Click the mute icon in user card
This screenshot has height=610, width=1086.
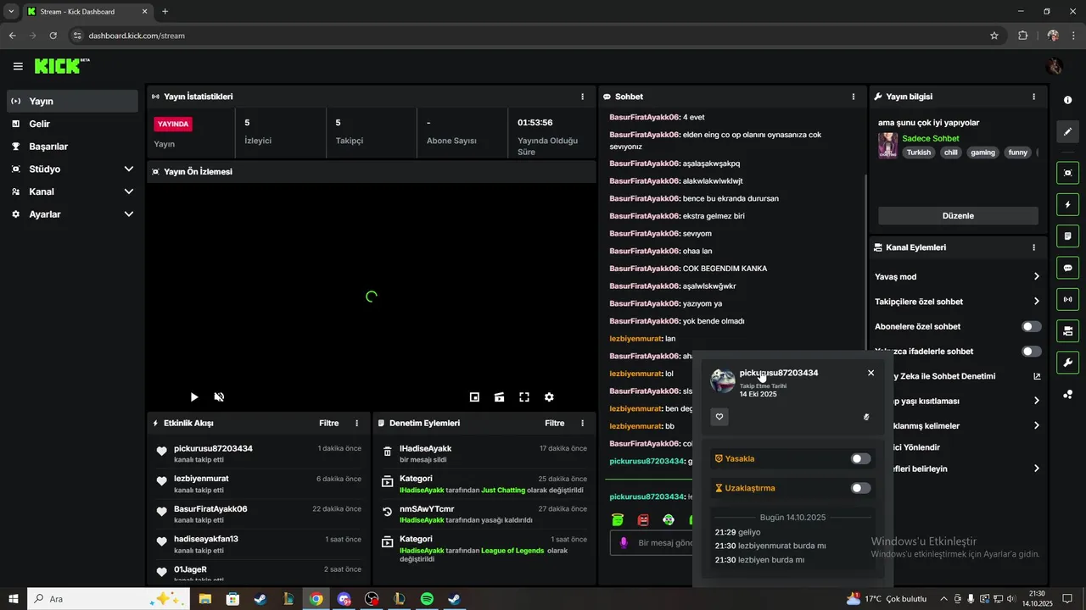tap(866, 417)
